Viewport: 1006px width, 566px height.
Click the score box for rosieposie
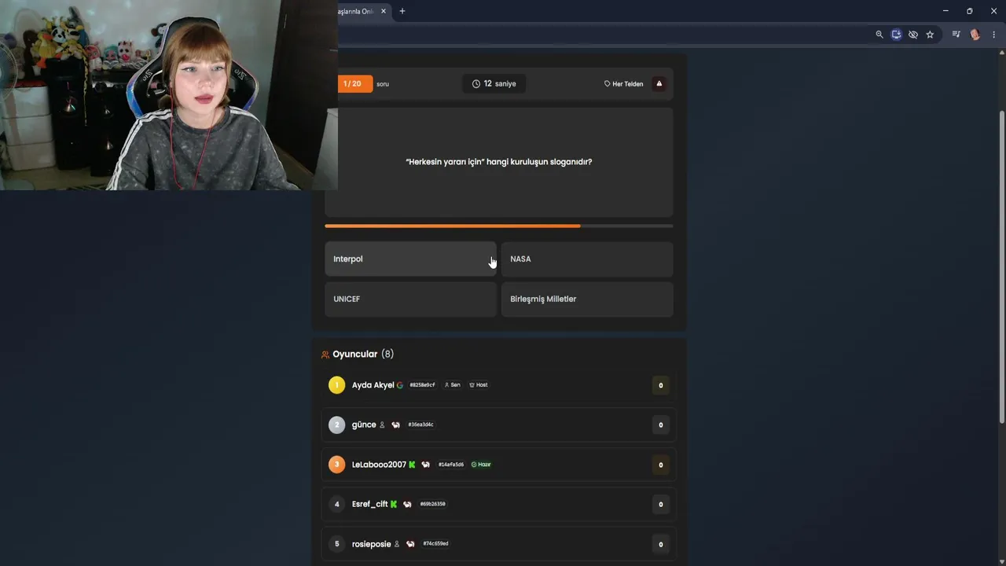[660, 544]
